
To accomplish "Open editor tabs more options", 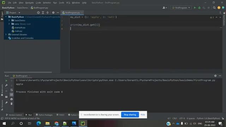I will coord(220,13).
